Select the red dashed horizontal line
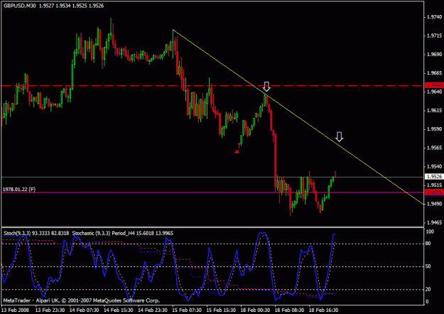 click(212, 85)
